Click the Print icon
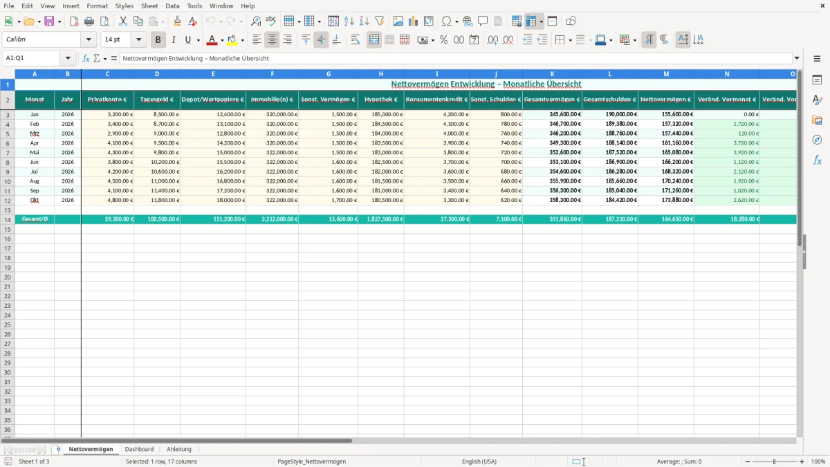Viewport: 830px width, 467px height. (x=89, y=21)
